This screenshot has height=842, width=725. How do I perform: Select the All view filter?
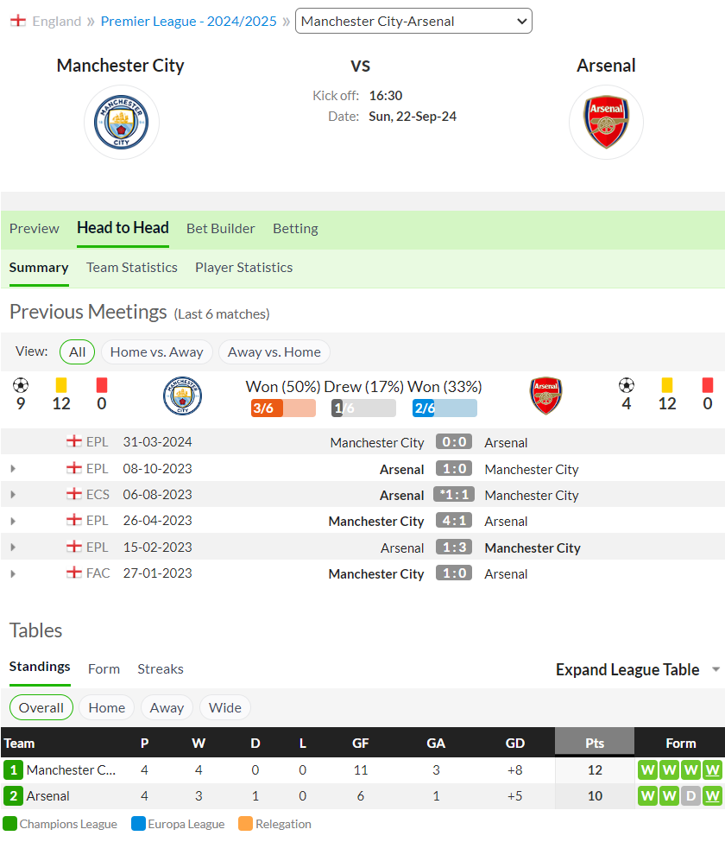[x=78, y=352]
